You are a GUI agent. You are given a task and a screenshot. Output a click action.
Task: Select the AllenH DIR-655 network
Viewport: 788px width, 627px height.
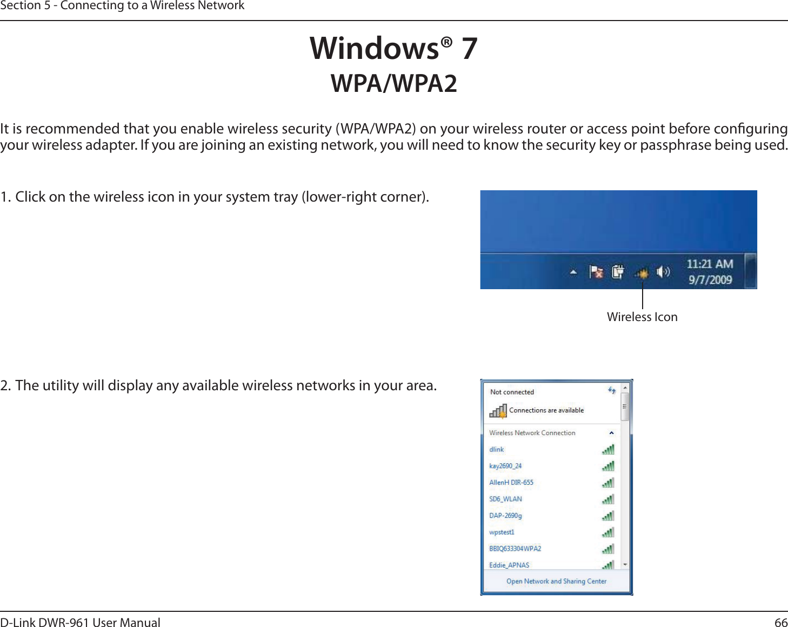551,483
